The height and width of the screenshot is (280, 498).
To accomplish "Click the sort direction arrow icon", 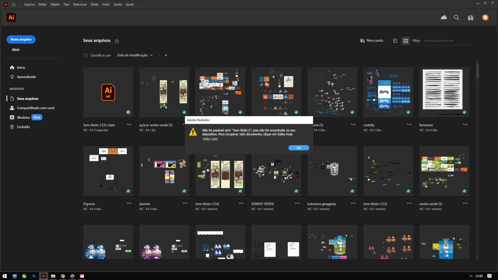I will [x=166, y=55].
